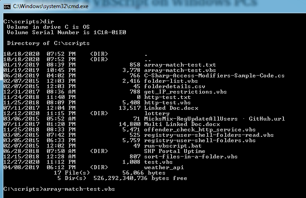Click the 5,759 file size value
306x198 pixels.
point(131,140)
